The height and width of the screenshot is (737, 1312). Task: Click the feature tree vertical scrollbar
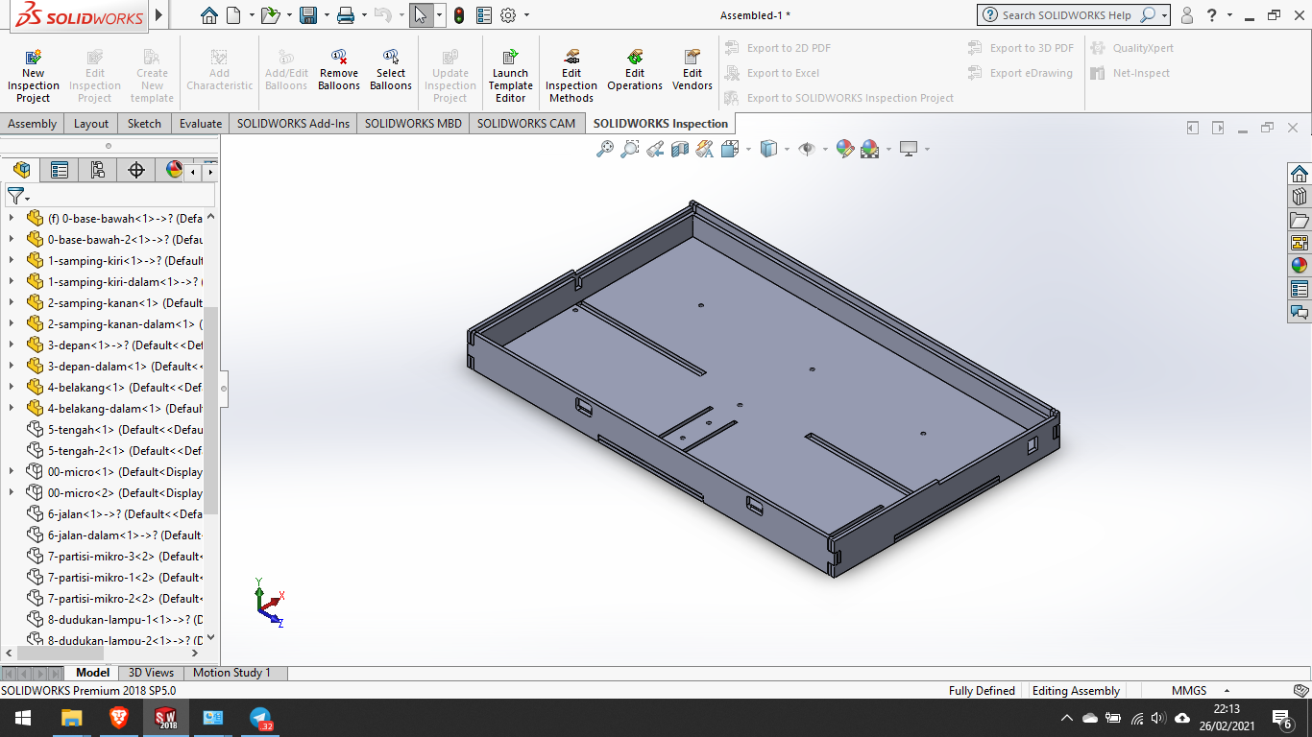tap(211, 410)
